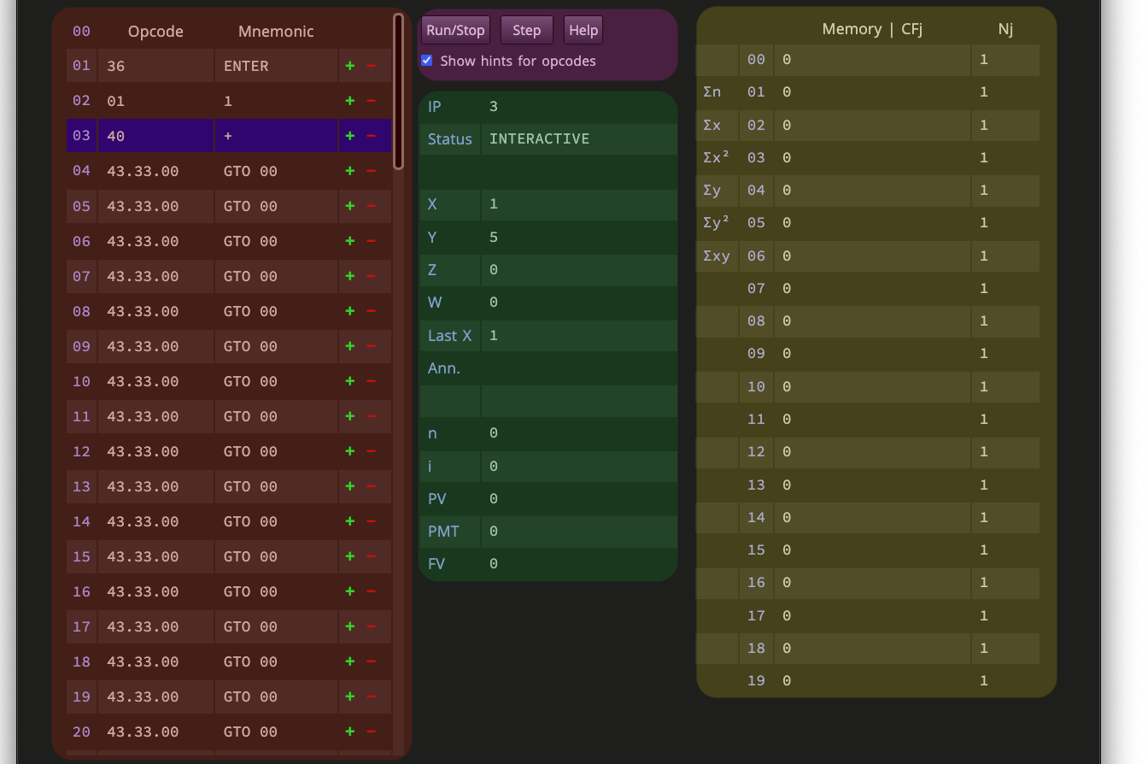Viewport: 1148px width, 764px height.
Task: Click the Step button
Action: (527, 30)
